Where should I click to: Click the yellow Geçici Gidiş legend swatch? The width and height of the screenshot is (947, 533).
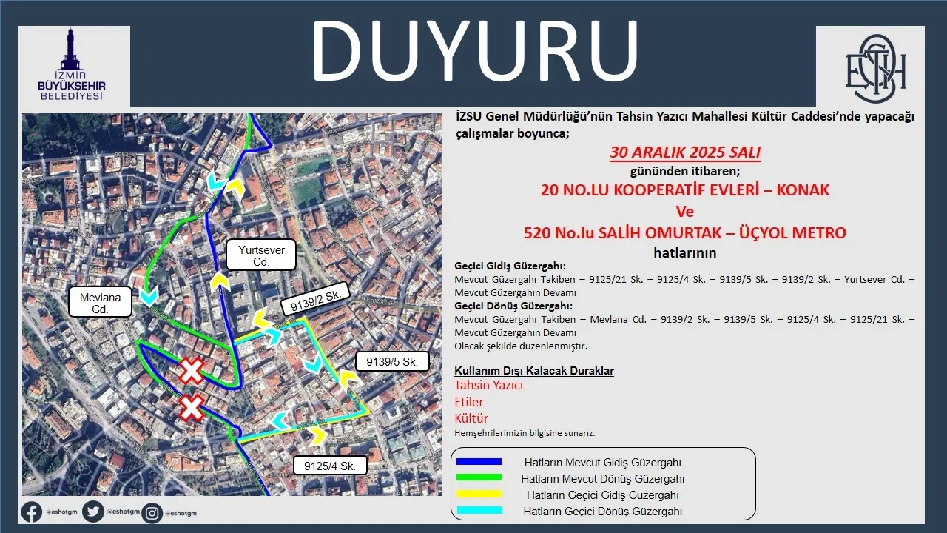click(x=479, y=495)
